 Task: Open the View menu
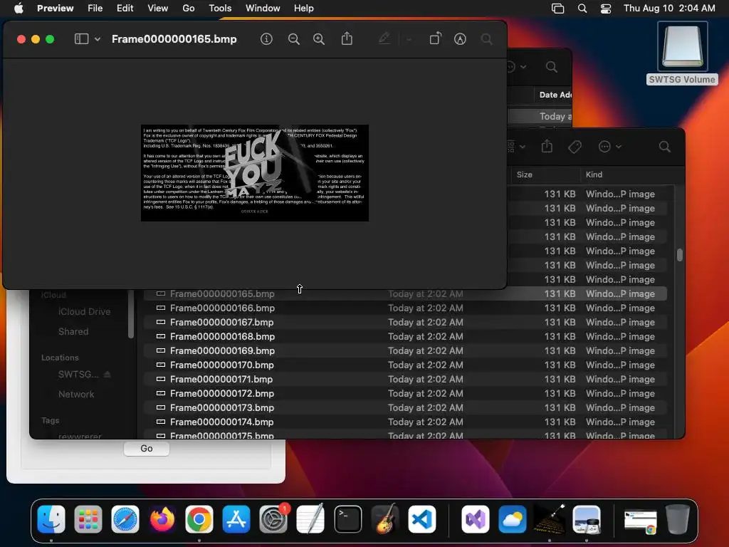tap(158, 8)
